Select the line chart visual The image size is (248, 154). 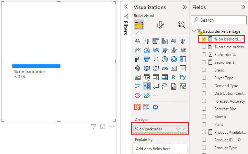coord(138,50)
